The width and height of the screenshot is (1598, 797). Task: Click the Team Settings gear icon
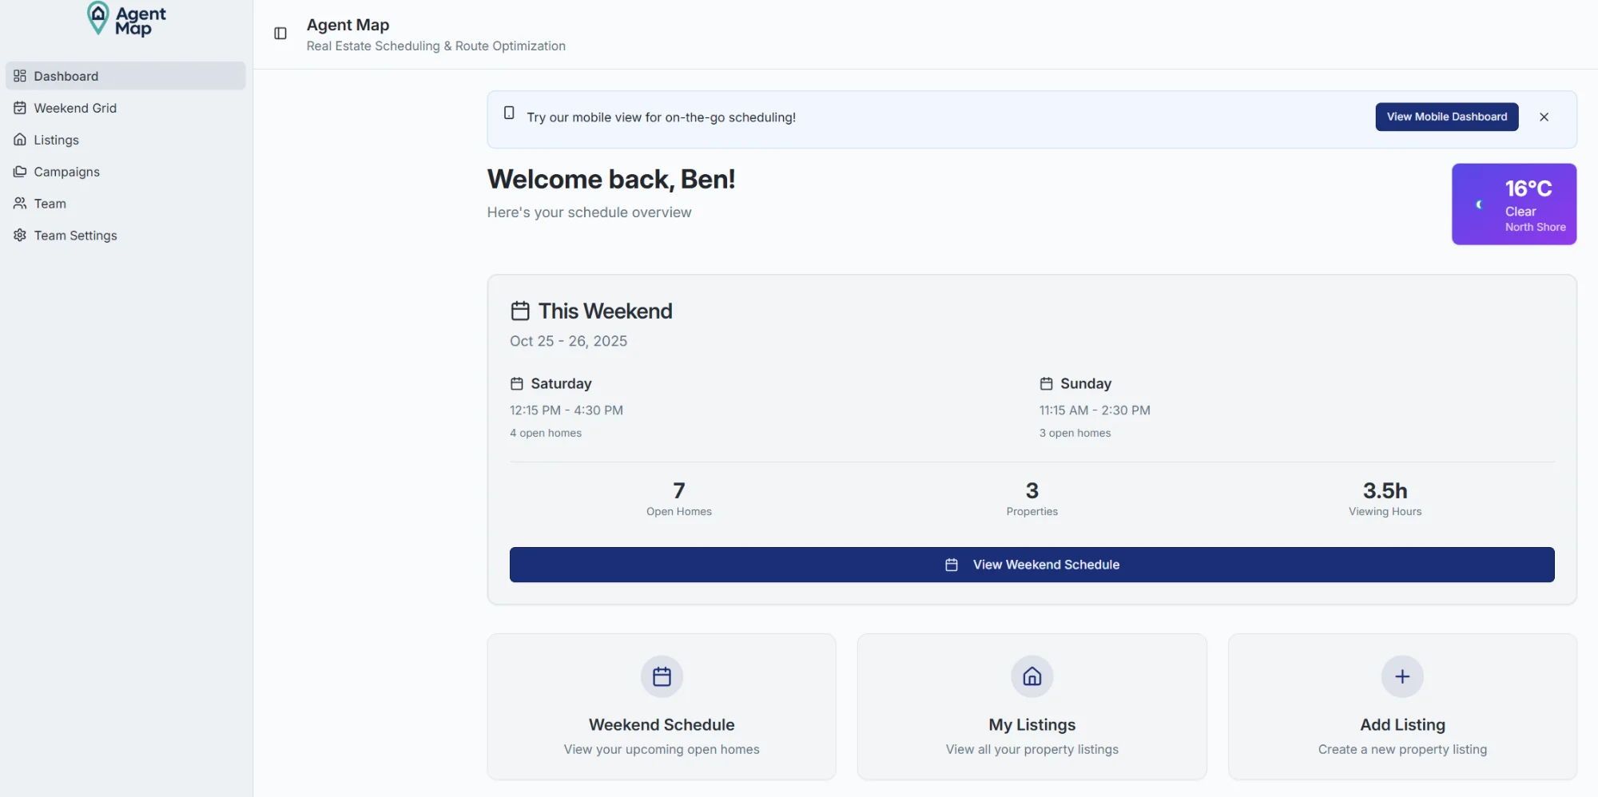pyautogui.click(x=20, y=236)
